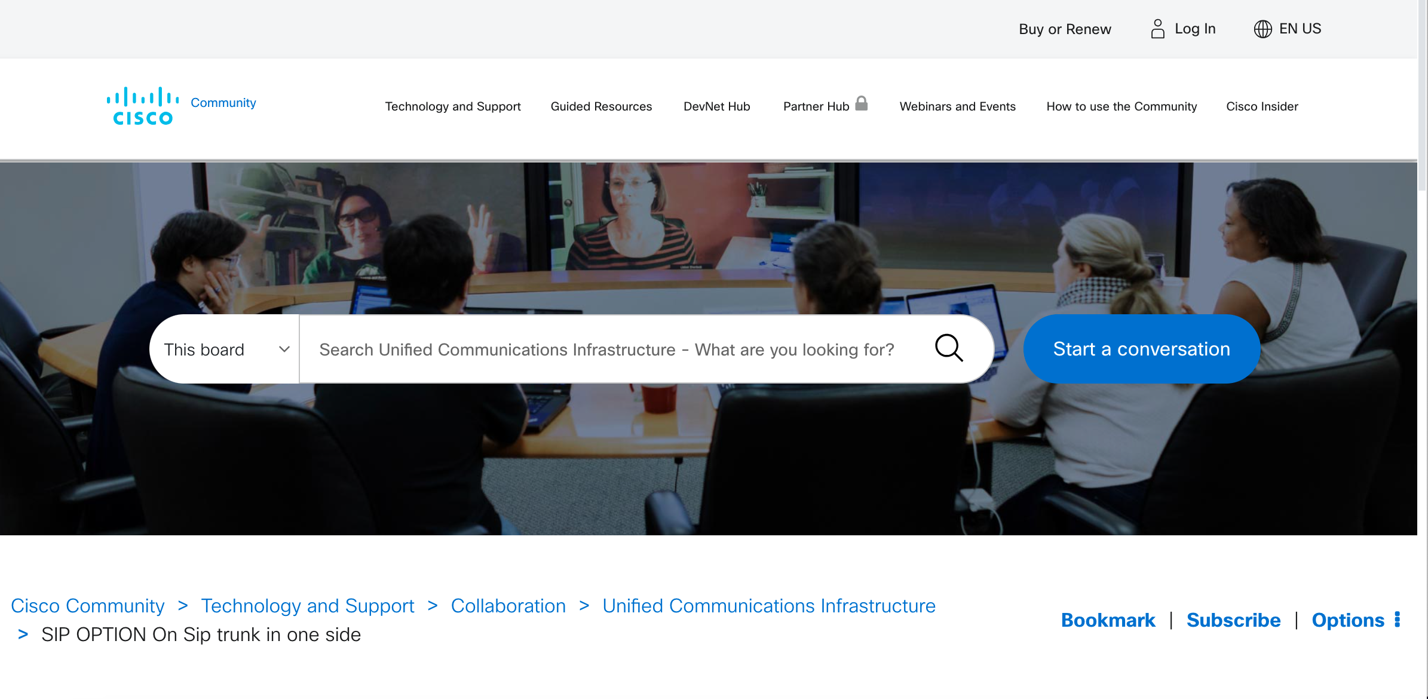Open Guided Resources menu
This screenshot has height=699, width=1428.
(601, 106)
